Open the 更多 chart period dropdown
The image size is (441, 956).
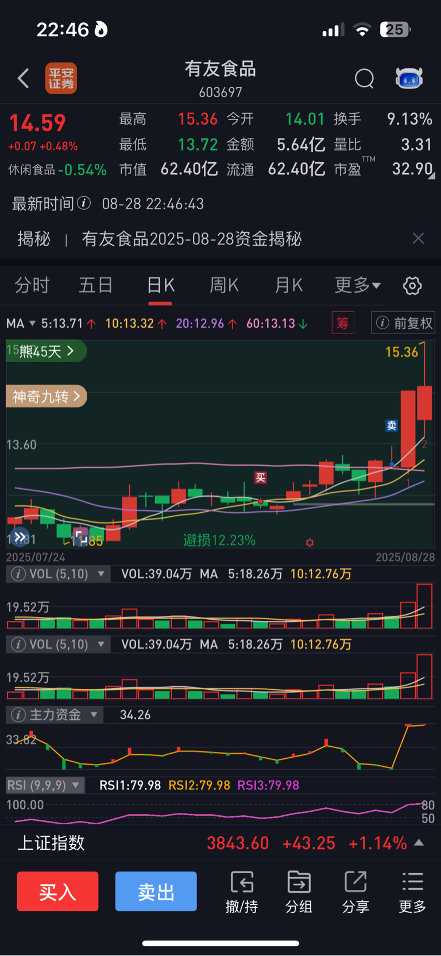click(357, 285)
